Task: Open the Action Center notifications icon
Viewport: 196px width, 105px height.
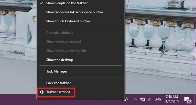Action: click(x=187, y=100)
